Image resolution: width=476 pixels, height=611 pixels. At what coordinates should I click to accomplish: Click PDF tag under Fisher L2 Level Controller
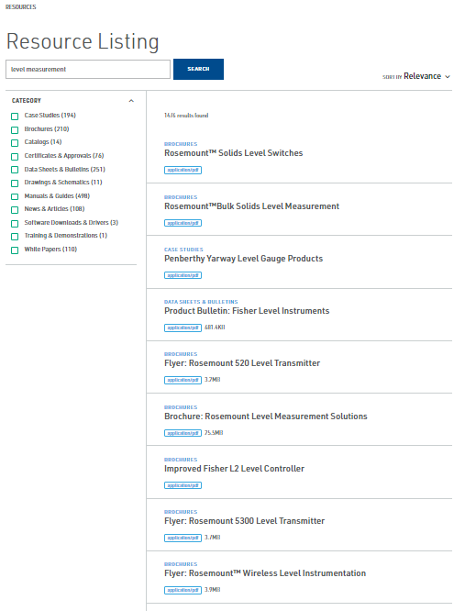point(183,485)
